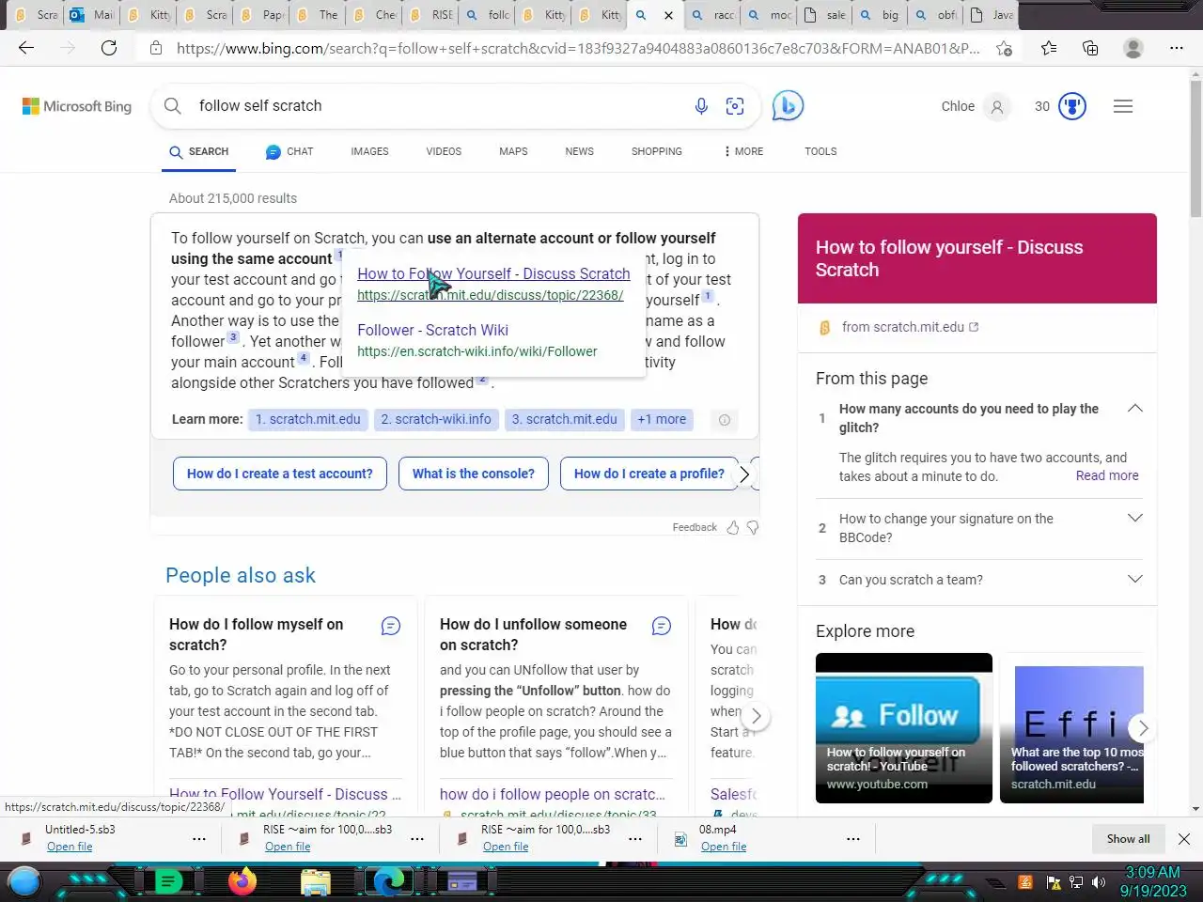Open File Explorer from taskbar
This screenshot has height=902, width=1203.
click(316, 881)
